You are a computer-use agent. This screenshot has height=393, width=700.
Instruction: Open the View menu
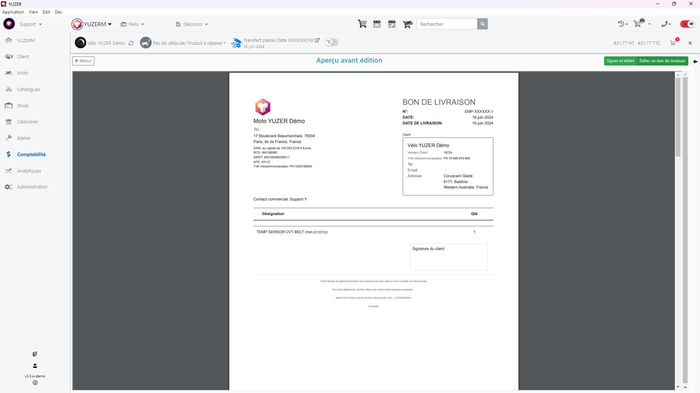click(x=33, y=12)
